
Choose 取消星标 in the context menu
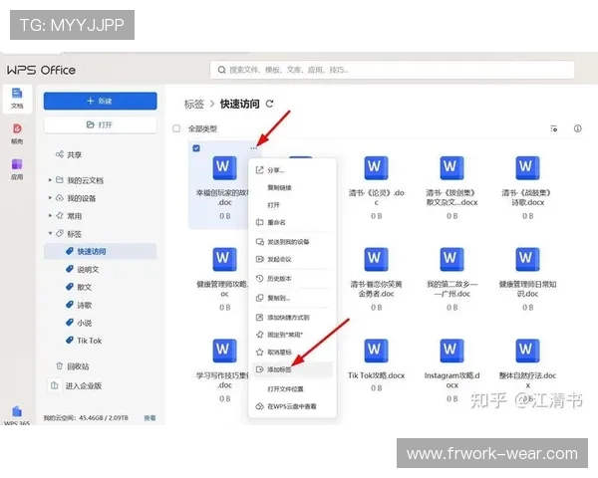coord(292,353)
